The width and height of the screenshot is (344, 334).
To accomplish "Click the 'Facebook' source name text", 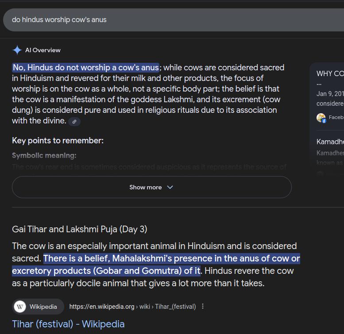I will [336, 118].
